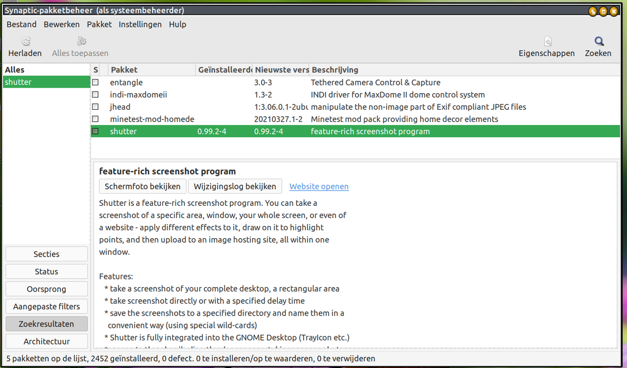Click Schermfoto bekijken button
The height and width of the screenshot is (368, 627).
(x=143, y=186)
